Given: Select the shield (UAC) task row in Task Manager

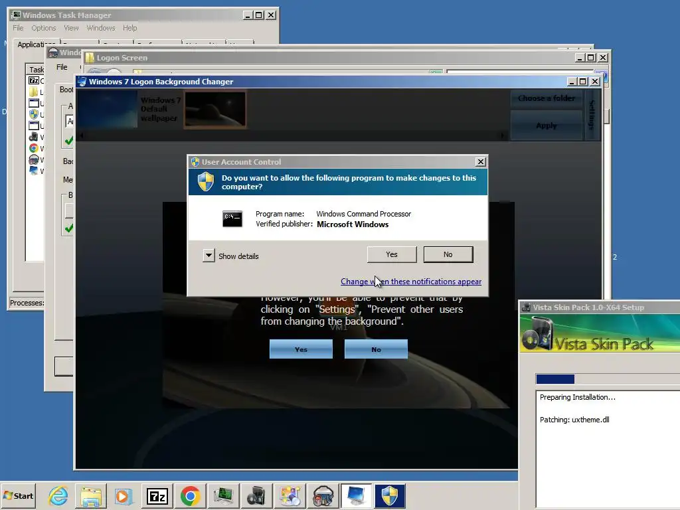Looking at the screenshot, I should tap(36, 114).
